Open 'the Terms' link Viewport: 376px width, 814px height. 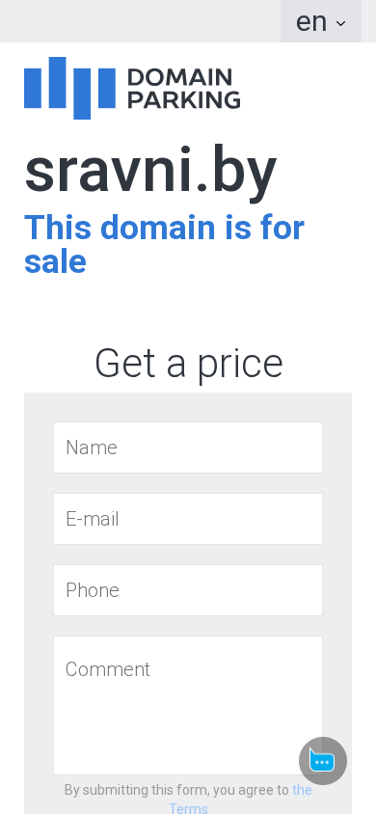[240, 800]
